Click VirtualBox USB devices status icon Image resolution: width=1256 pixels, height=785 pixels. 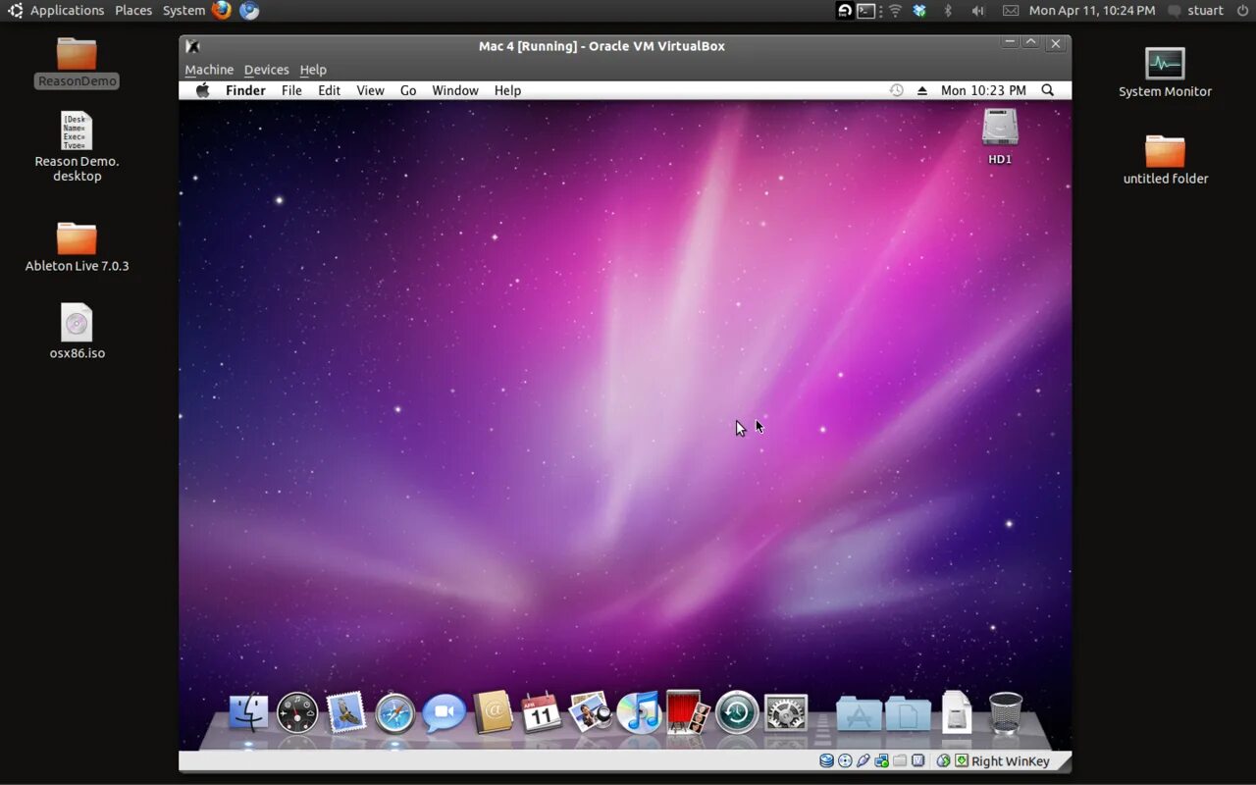click(863, 761)
